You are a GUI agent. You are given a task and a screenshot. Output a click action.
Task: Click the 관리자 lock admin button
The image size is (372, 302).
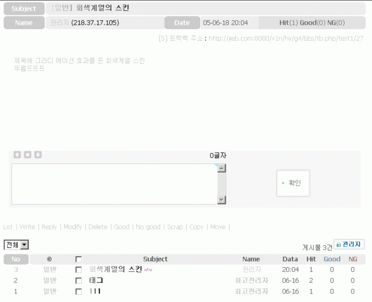click(349, 244)
